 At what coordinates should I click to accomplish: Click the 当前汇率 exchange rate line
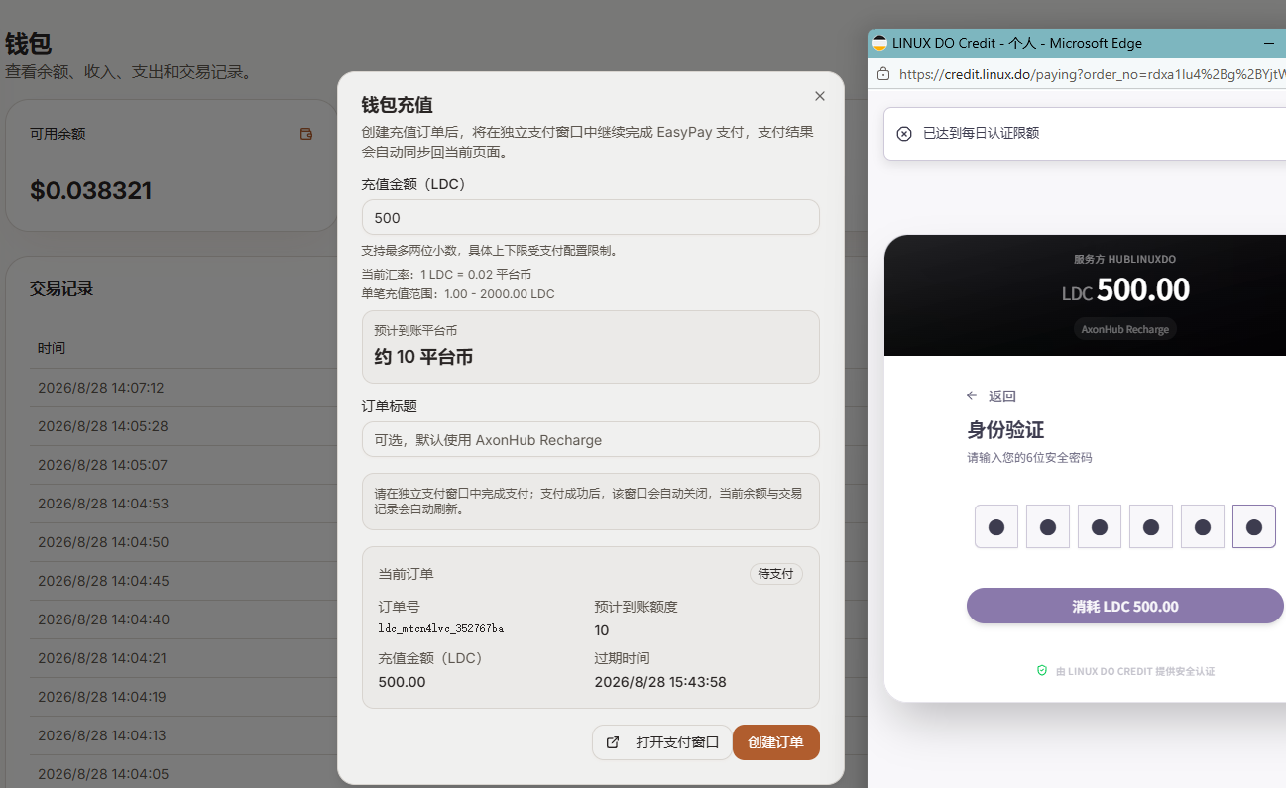point(447,274)
